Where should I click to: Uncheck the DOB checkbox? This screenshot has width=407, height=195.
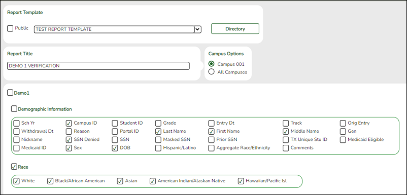tap(115, 148)
